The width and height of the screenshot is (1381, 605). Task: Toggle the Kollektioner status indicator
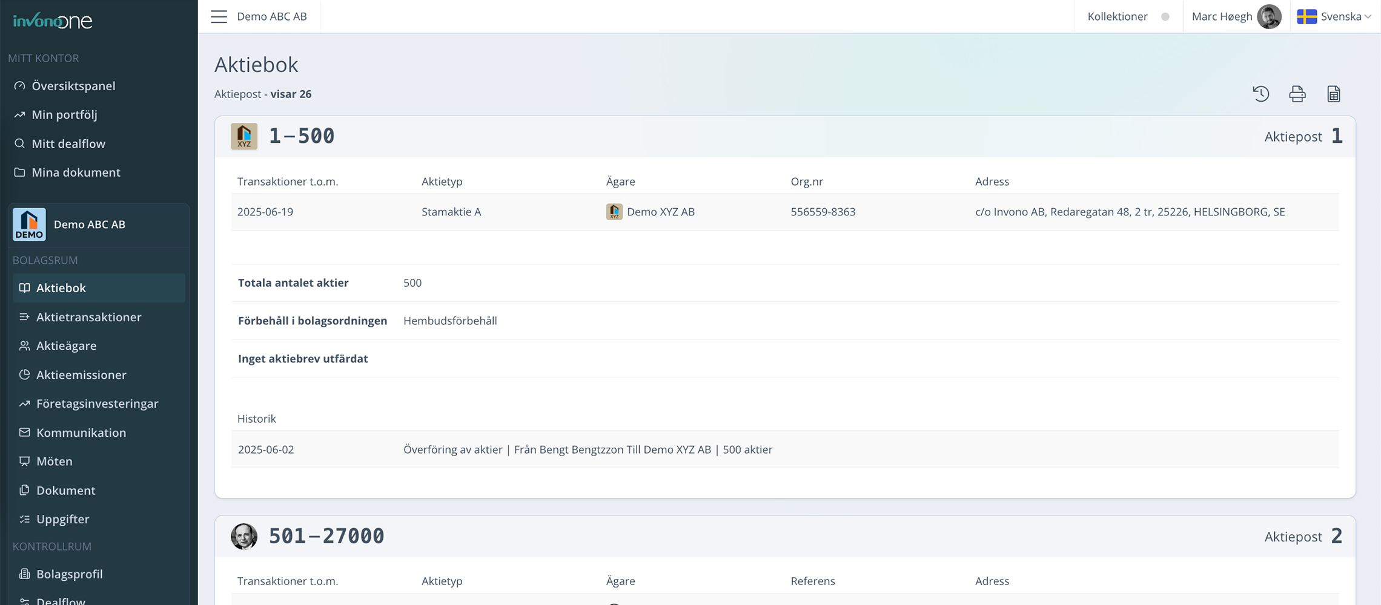1165,16
